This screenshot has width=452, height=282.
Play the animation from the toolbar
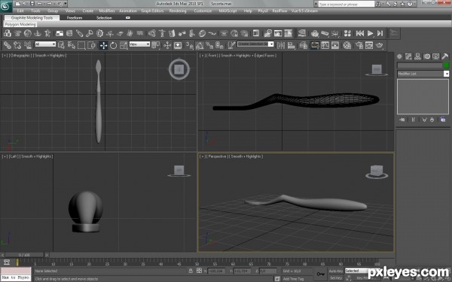(370, 33)
